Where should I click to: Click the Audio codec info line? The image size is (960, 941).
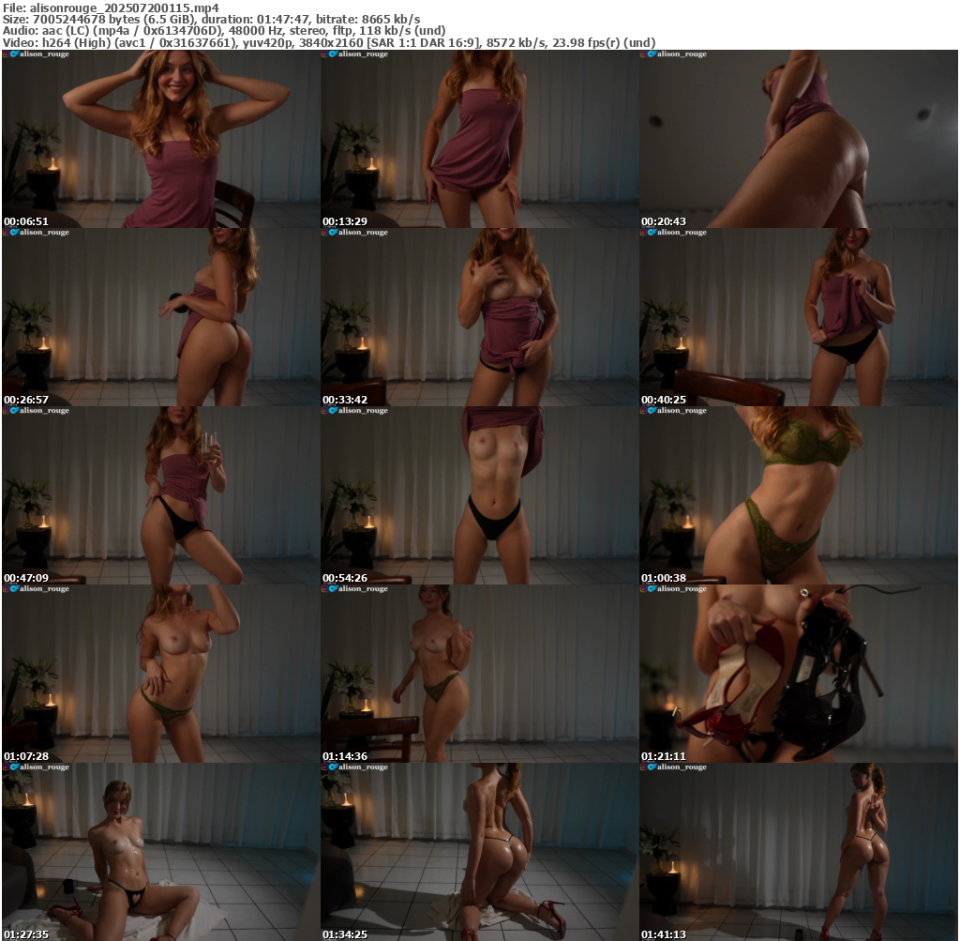click(223, 31)
